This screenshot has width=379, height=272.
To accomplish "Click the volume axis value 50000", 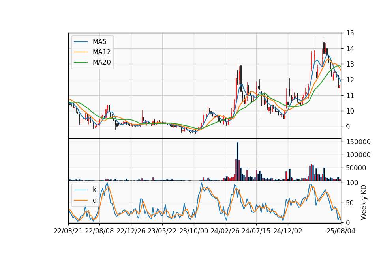I will tap(356, 168).
